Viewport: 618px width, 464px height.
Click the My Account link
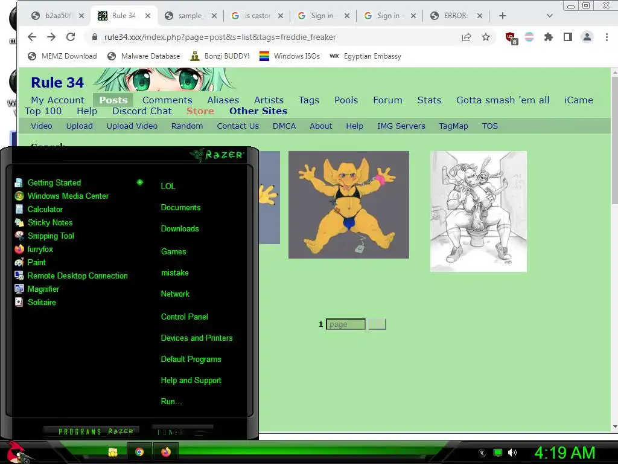[x=57, y=100]
